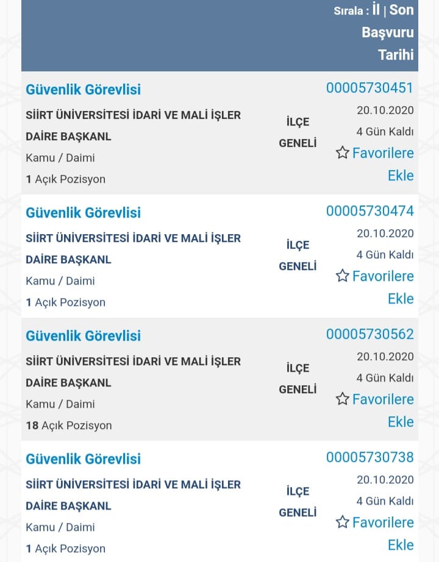Viewport: 439px width, 562px height.
Task: Click star icon for listing 00005730738
Action: coord(342,522)
